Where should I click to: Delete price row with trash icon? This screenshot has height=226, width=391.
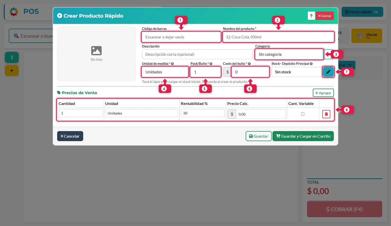(326, 114)
